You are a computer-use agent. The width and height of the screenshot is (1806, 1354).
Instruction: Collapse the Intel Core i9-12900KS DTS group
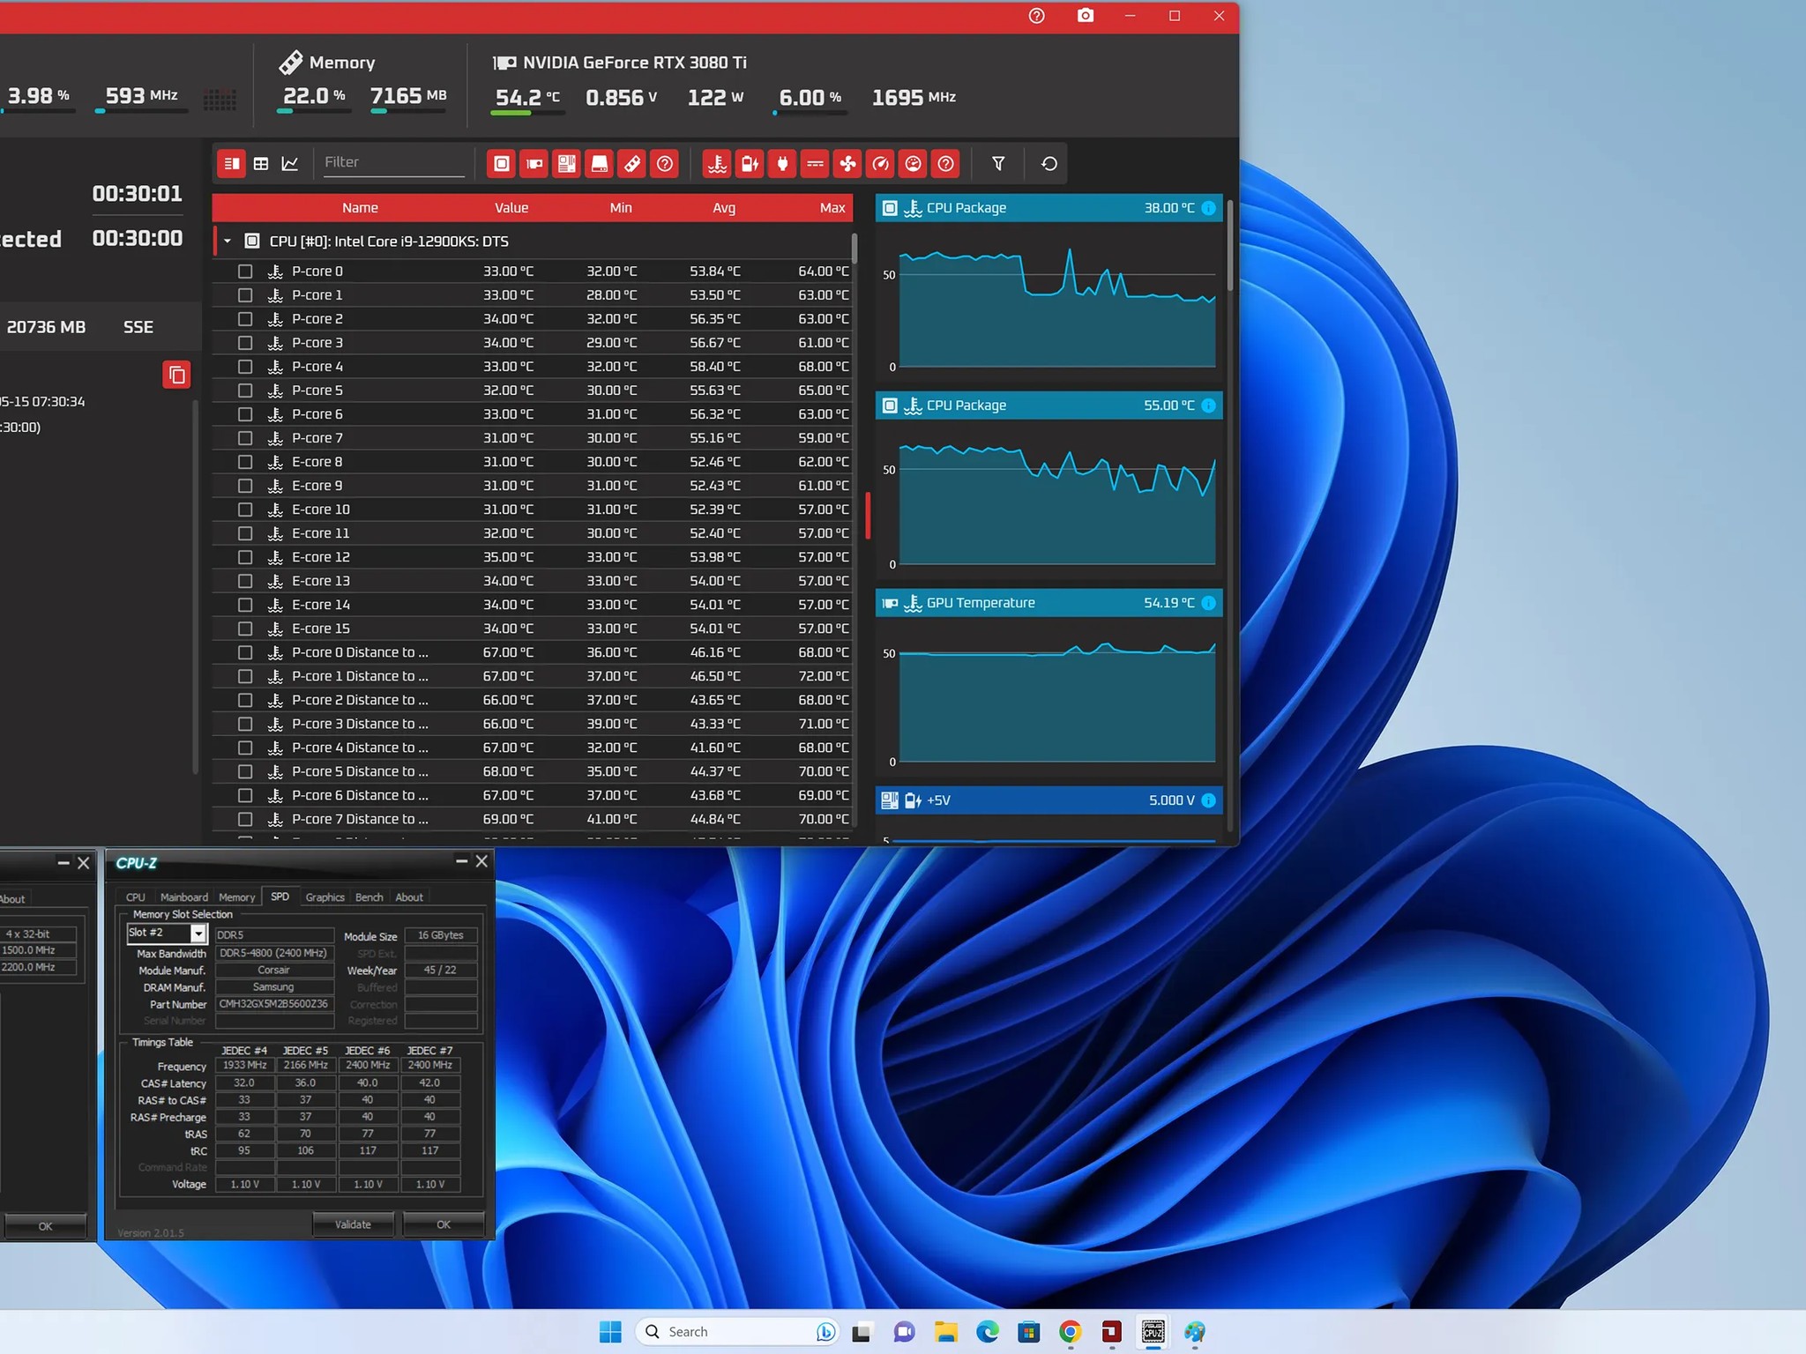click(x=228, y=242)
